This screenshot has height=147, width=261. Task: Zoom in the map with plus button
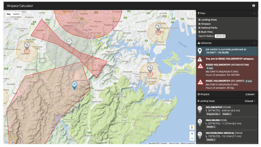(192, 134)
